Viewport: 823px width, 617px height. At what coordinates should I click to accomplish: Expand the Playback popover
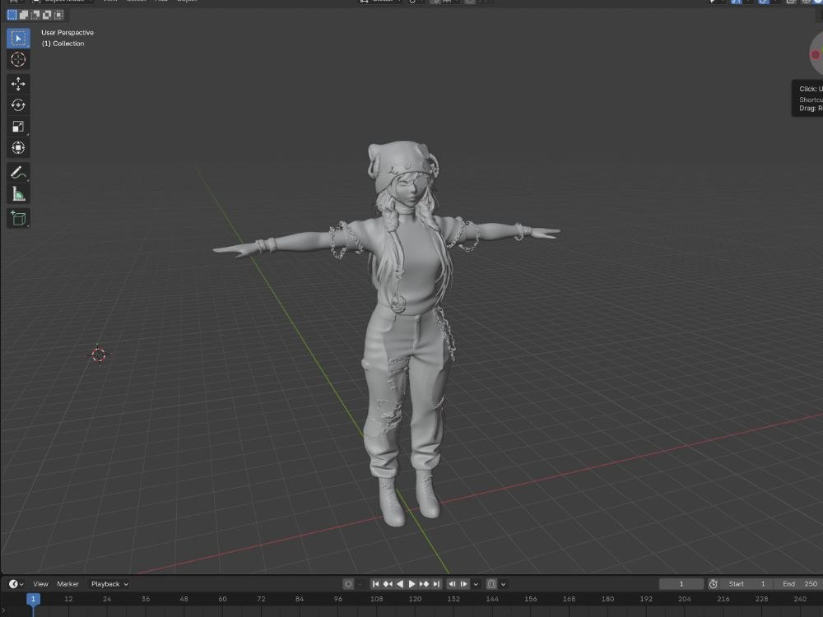(109, 584)
